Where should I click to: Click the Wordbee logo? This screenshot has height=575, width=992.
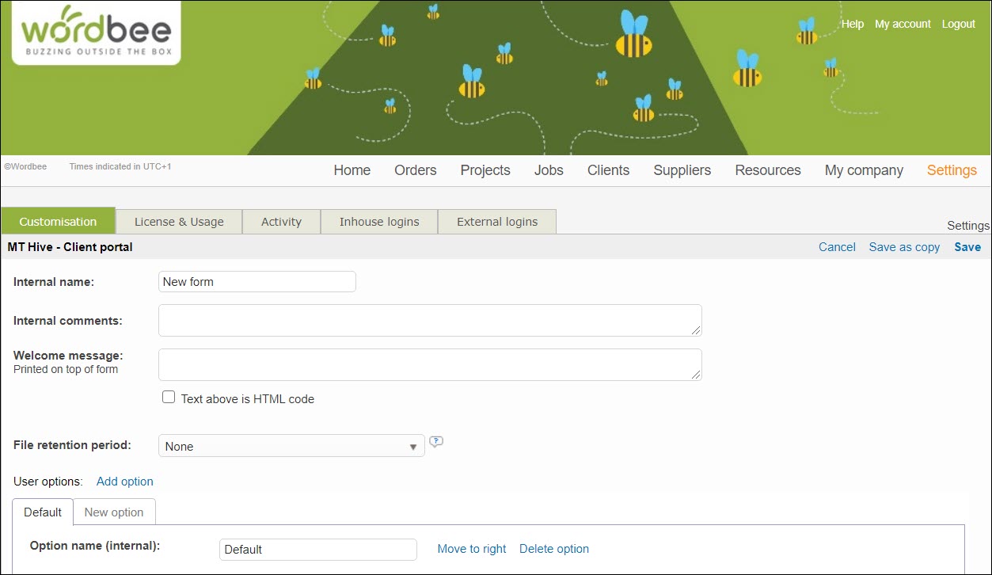[x=96, y=32]
